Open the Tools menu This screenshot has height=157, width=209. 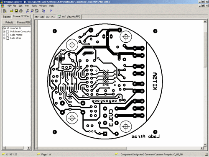34,6
